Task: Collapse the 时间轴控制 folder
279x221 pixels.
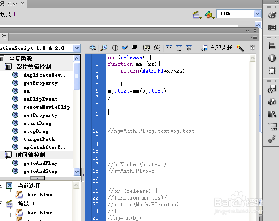Action: (x=8, y=155)
